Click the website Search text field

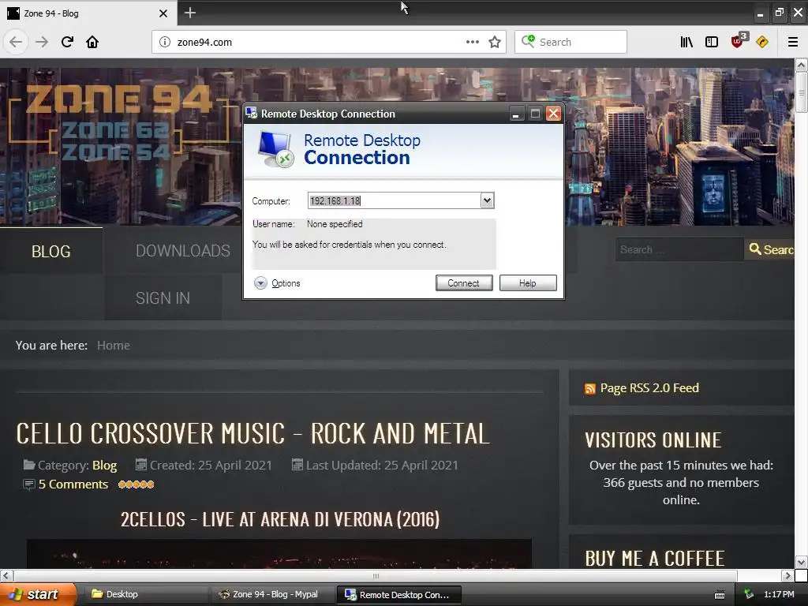(x=679, y=249)
